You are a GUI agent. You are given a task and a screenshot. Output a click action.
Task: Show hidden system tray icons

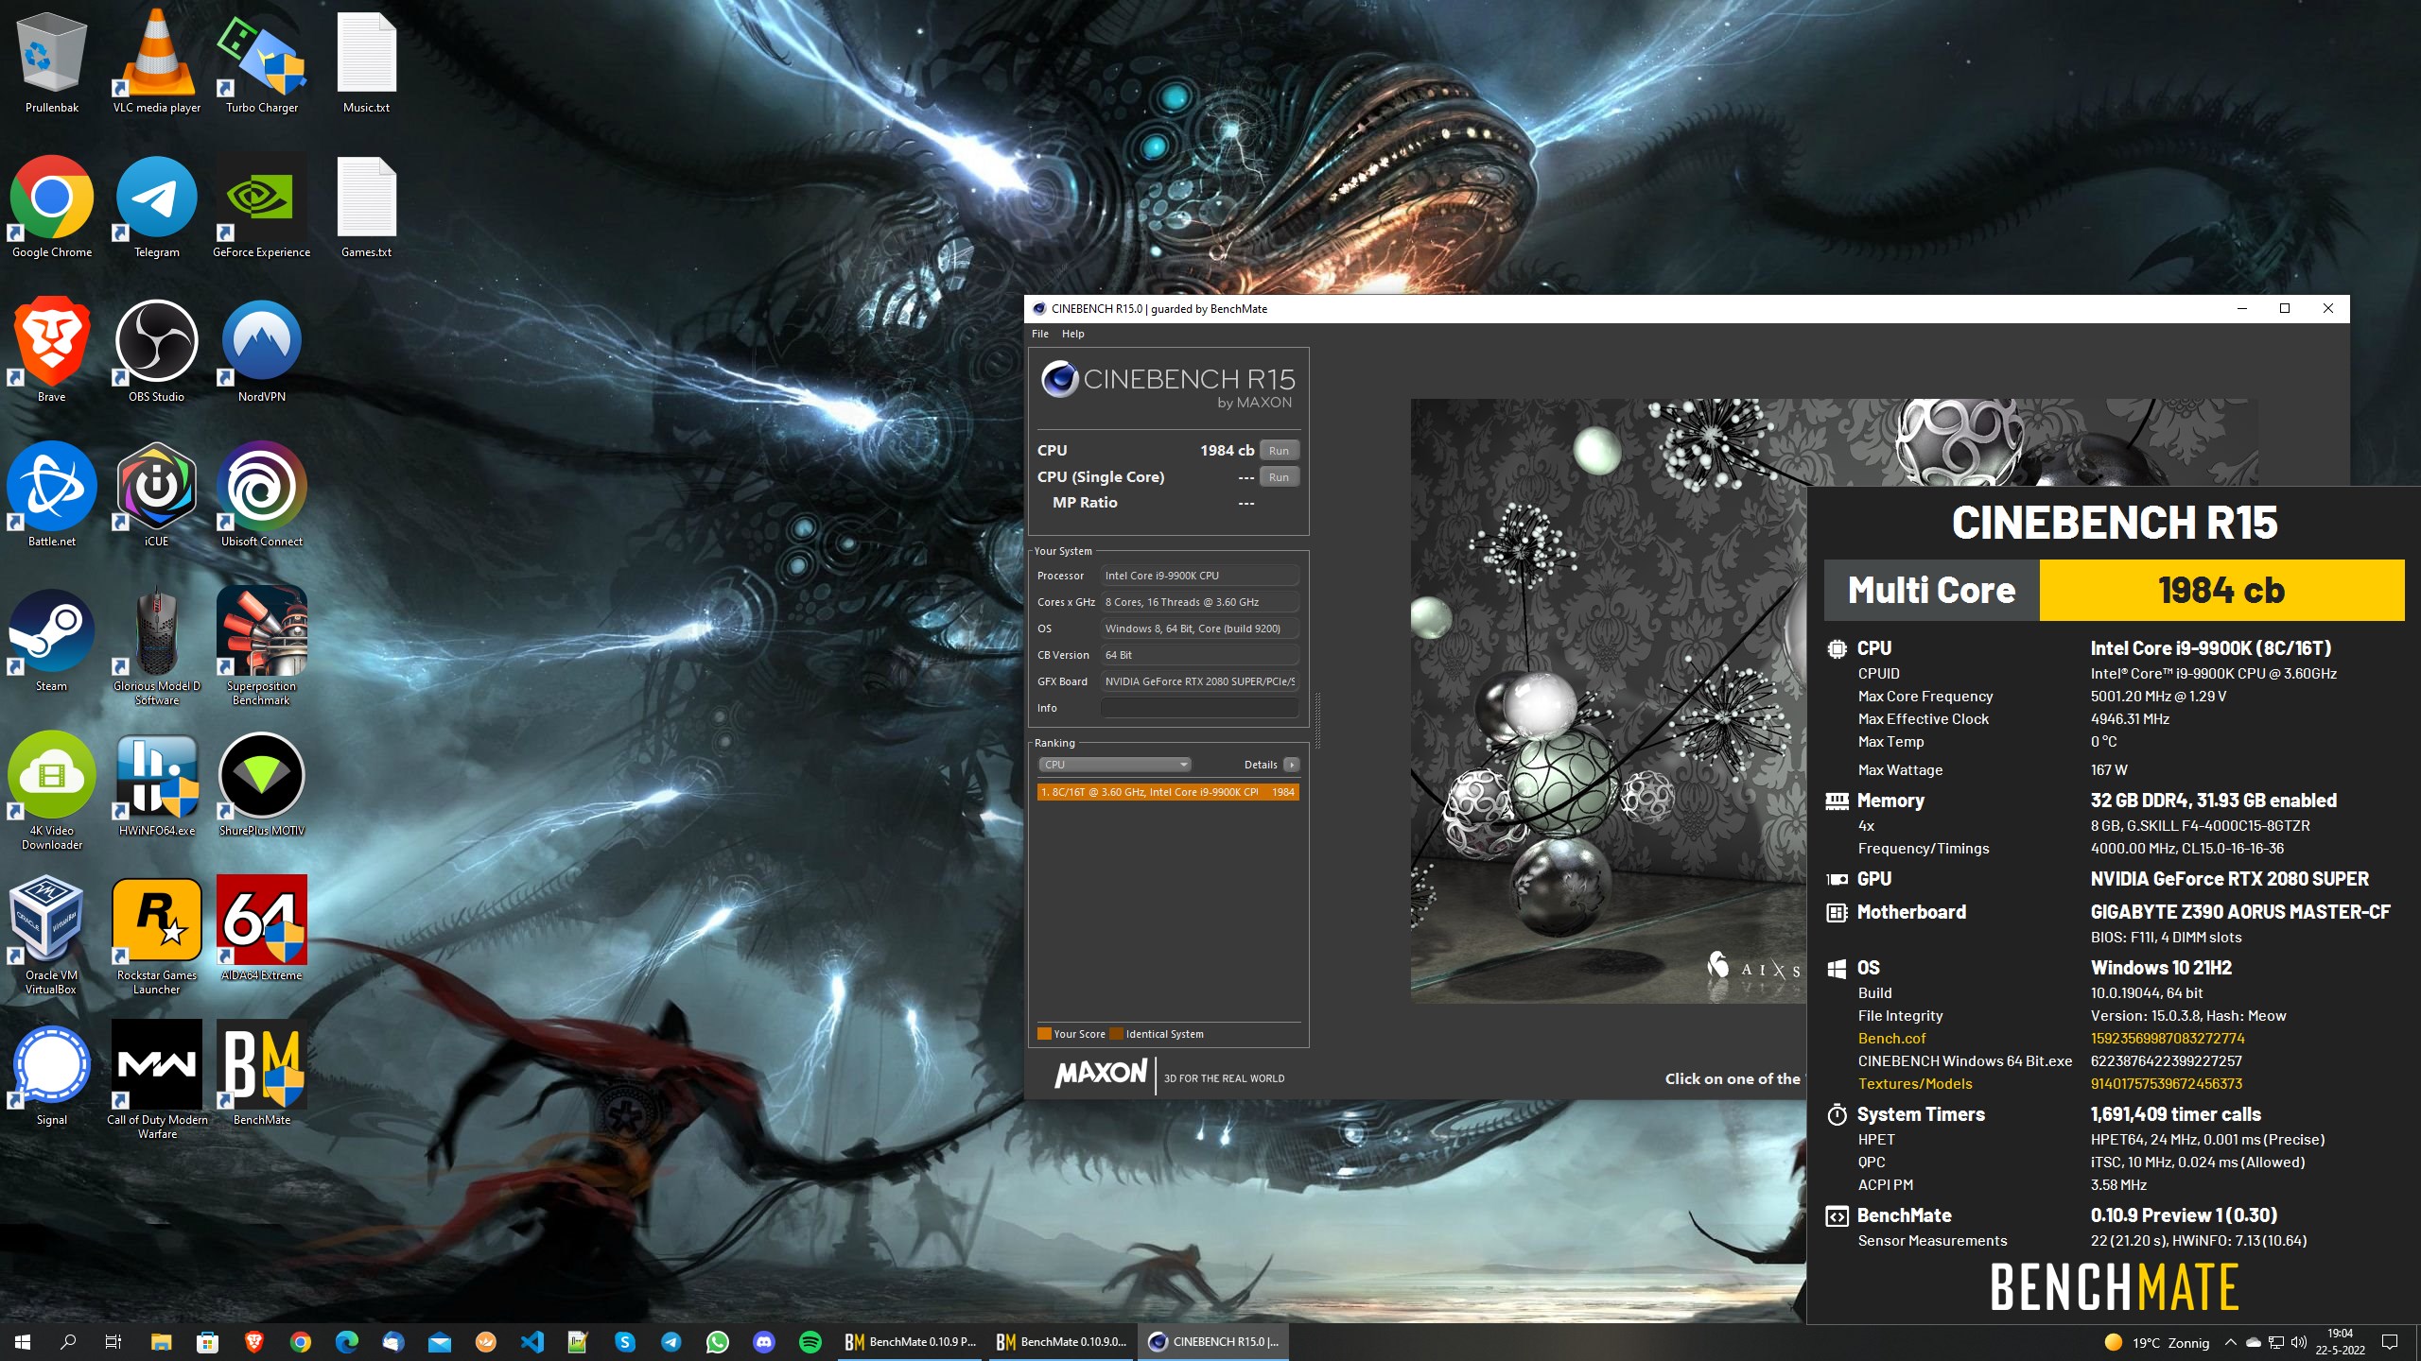tap(2231, 1341)
